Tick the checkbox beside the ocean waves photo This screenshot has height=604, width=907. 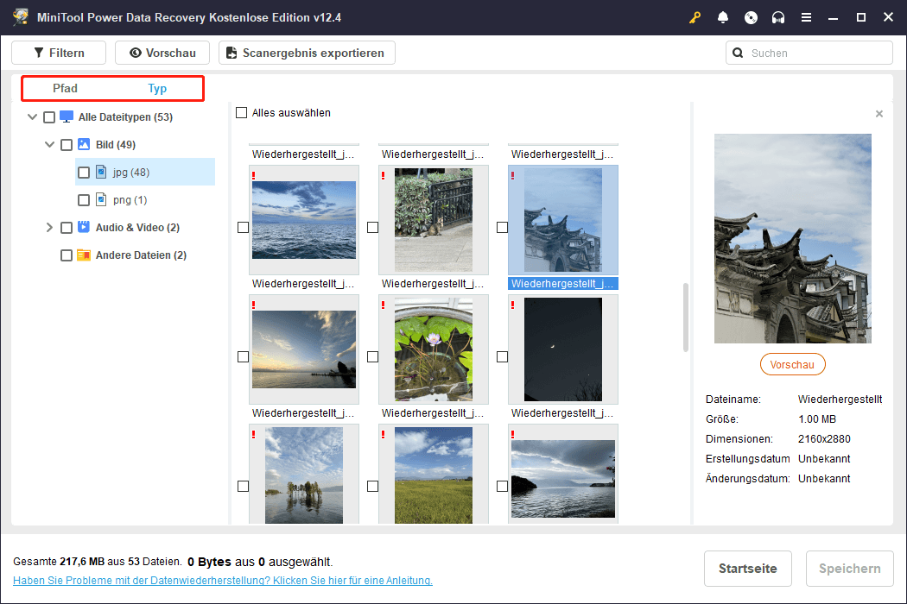point(243,228)
